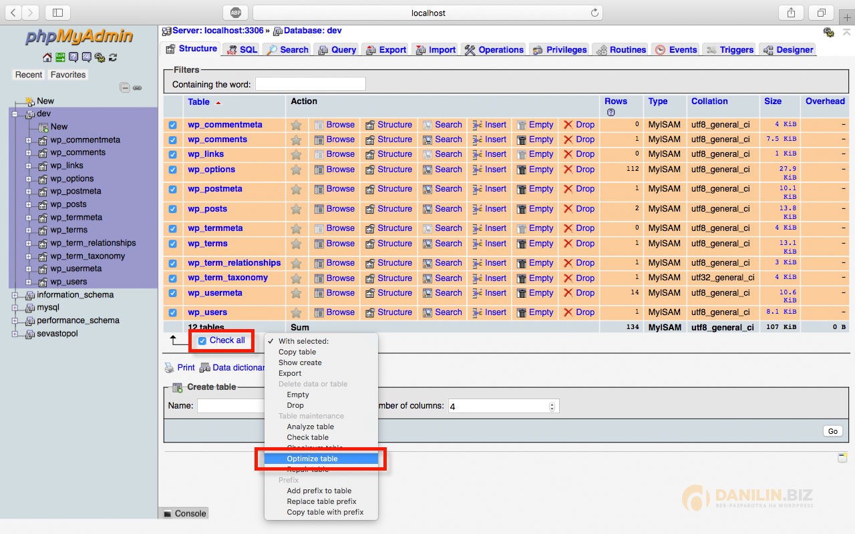Switch to the Operations tab
The image size is (855, 534).
click(x=494, y=50)
